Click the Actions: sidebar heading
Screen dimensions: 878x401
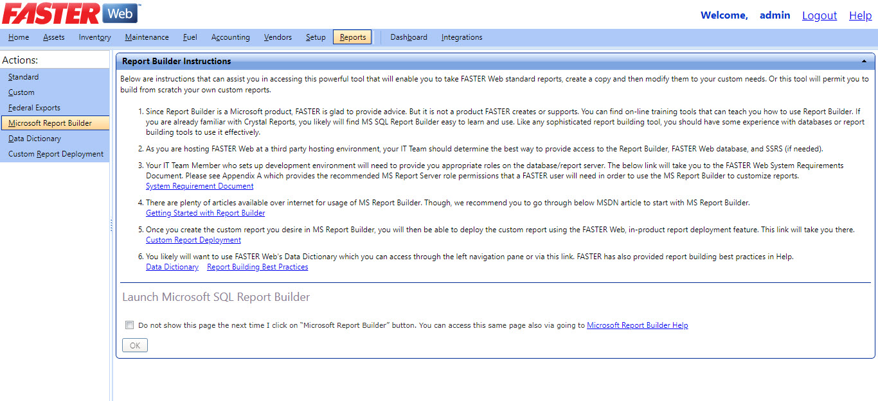point(20,60)
